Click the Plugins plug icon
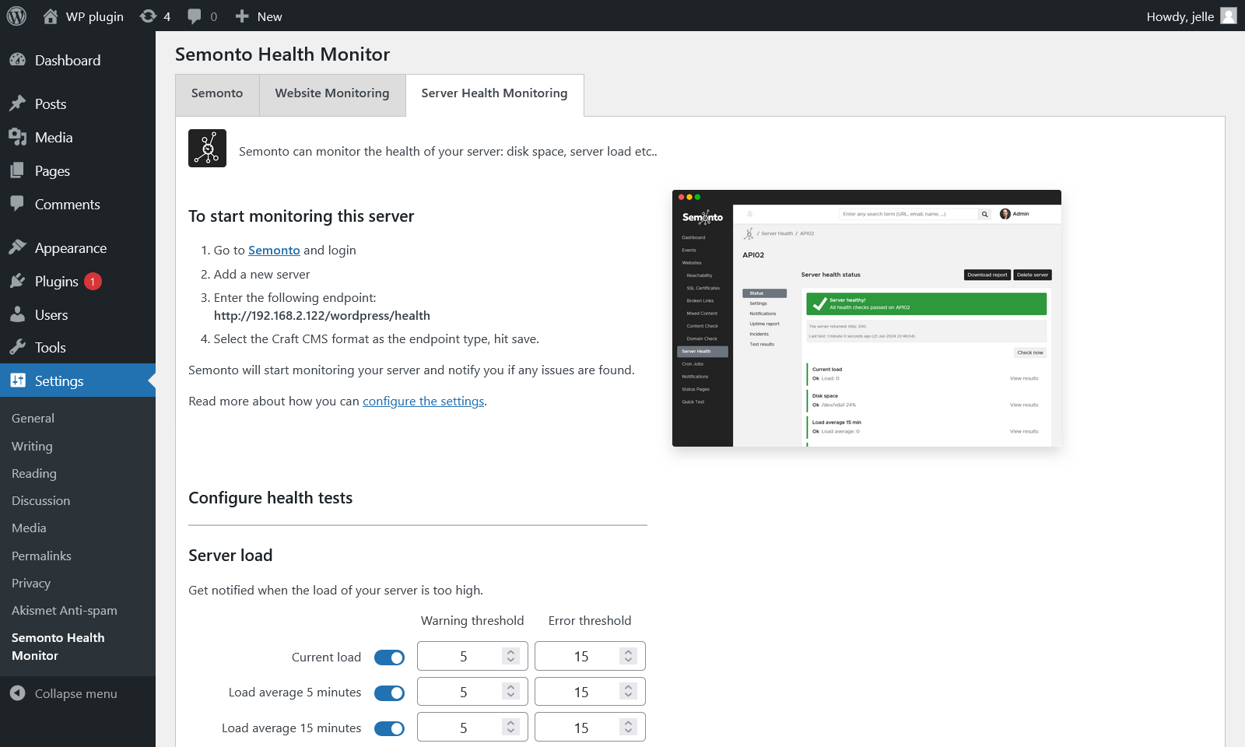The image size is (1245, 747). (x=17, y=281)
